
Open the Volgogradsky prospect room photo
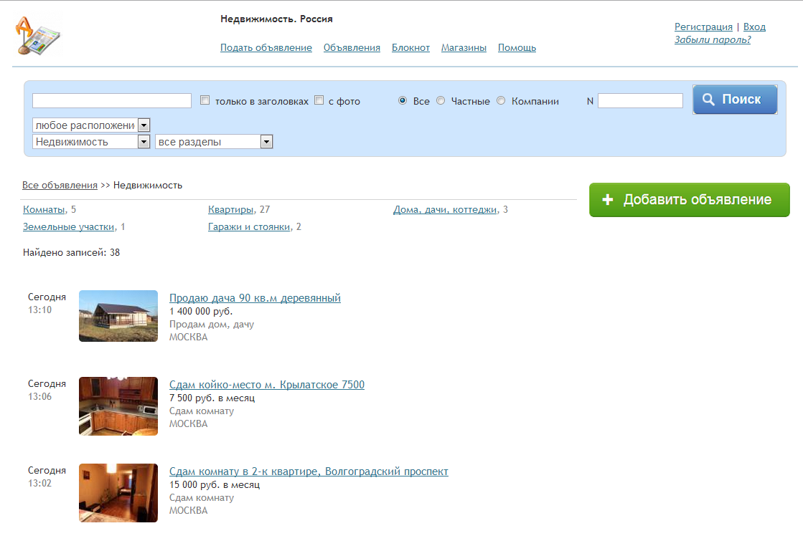point(118,493)
